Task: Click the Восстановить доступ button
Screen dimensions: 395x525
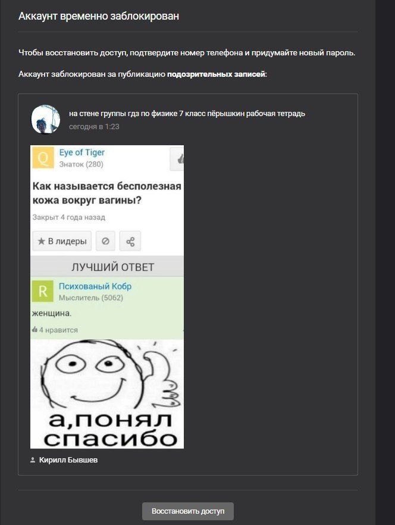Action: point(188,511)
